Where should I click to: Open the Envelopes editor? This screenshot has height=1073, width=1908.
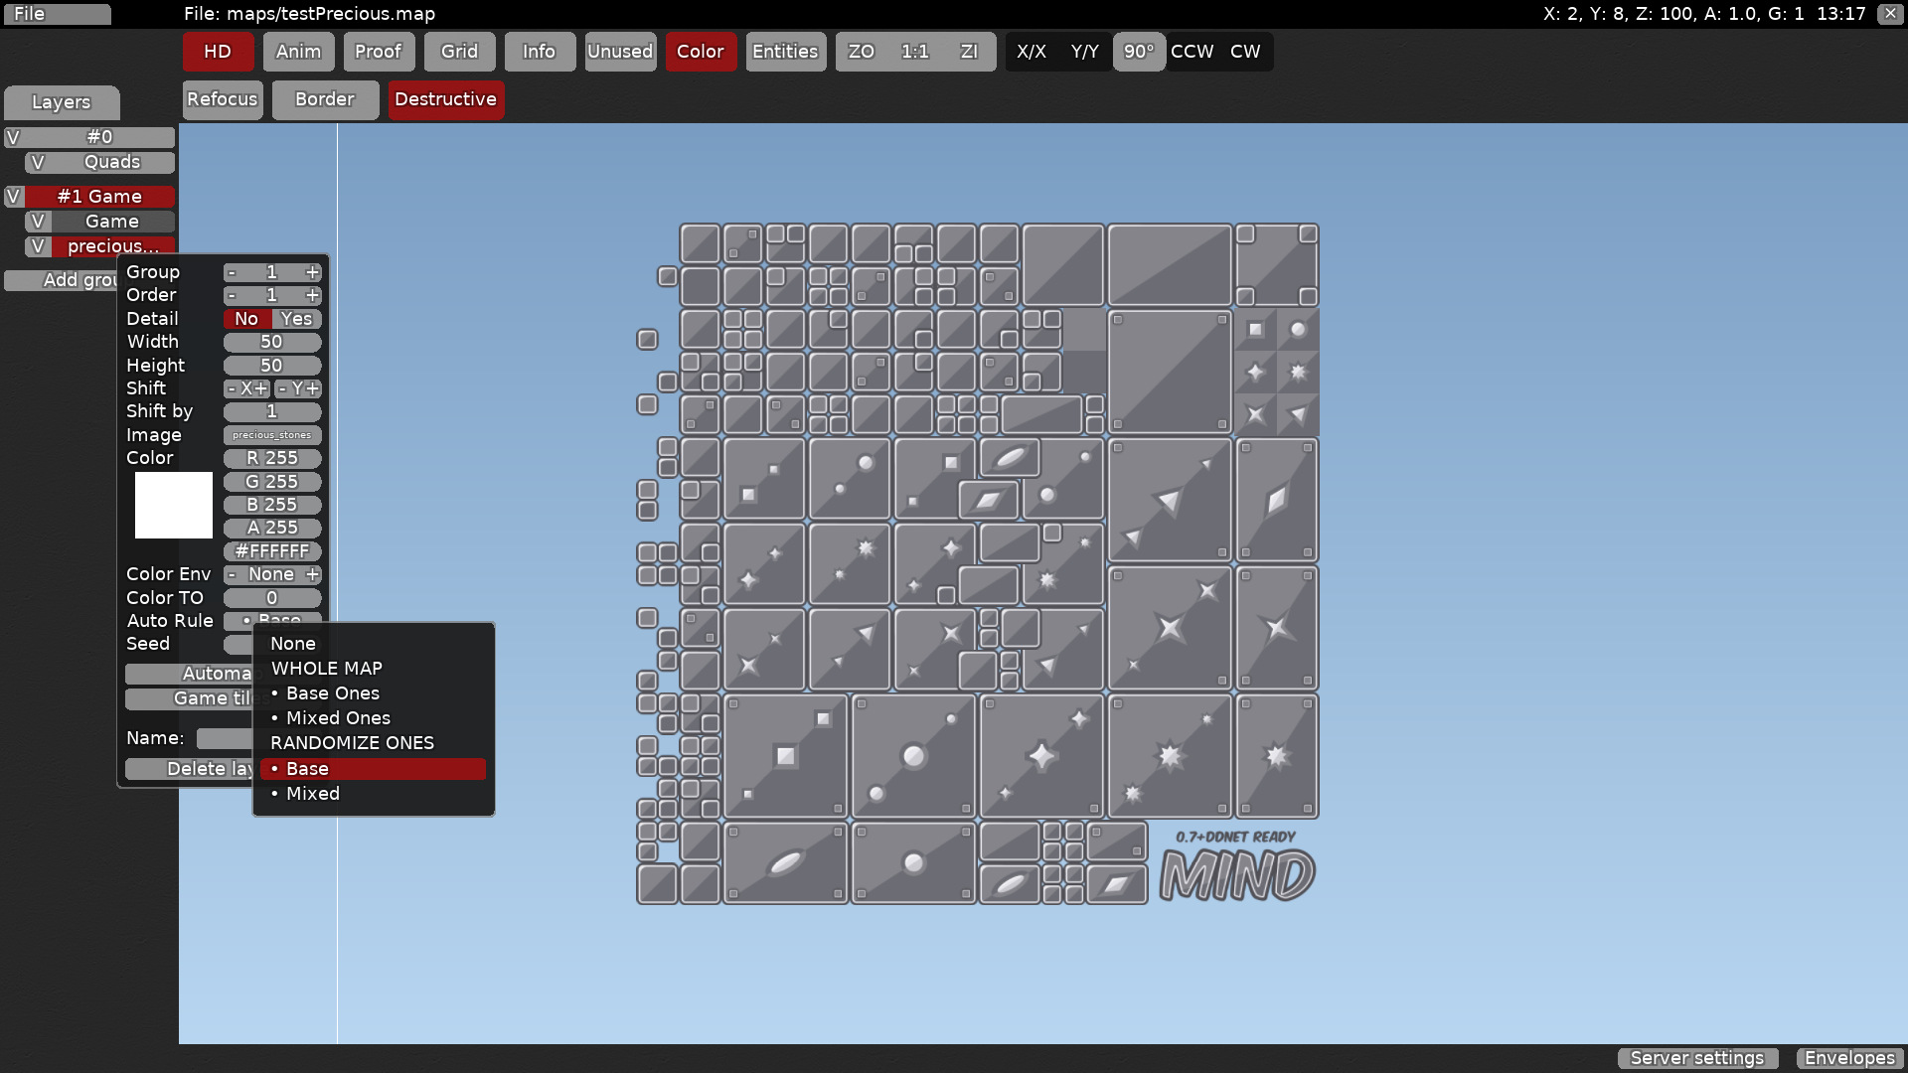[1849, 1058]
